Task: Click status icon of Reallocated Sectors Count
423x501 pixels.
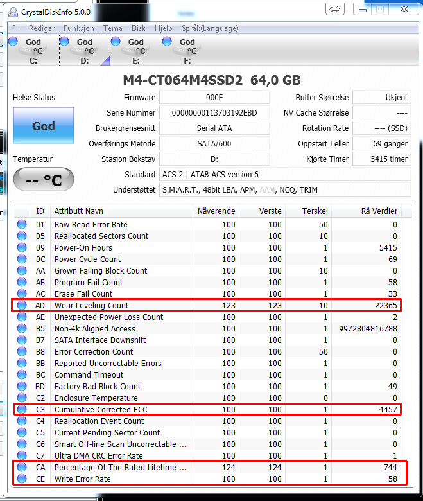Action: point(22,236)
